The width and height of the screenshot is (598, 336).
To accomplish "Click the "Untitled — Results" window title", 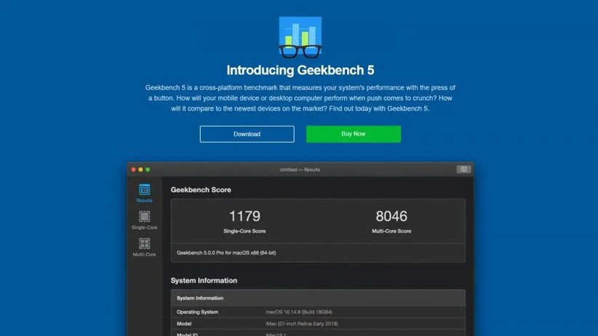I will [x=300, y=169].
